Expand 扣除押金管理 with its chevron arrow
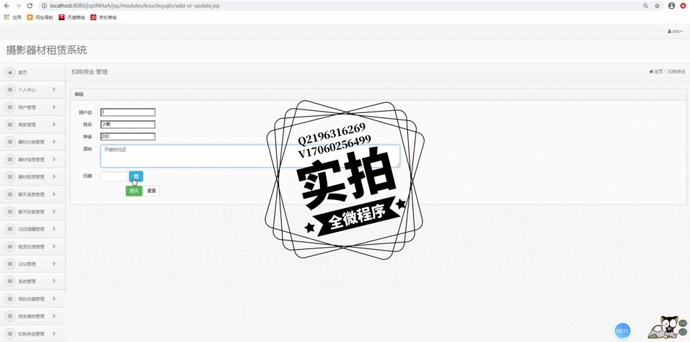This screenshot has width=690, height=342. pyautogui.click(x=53, y=333)
